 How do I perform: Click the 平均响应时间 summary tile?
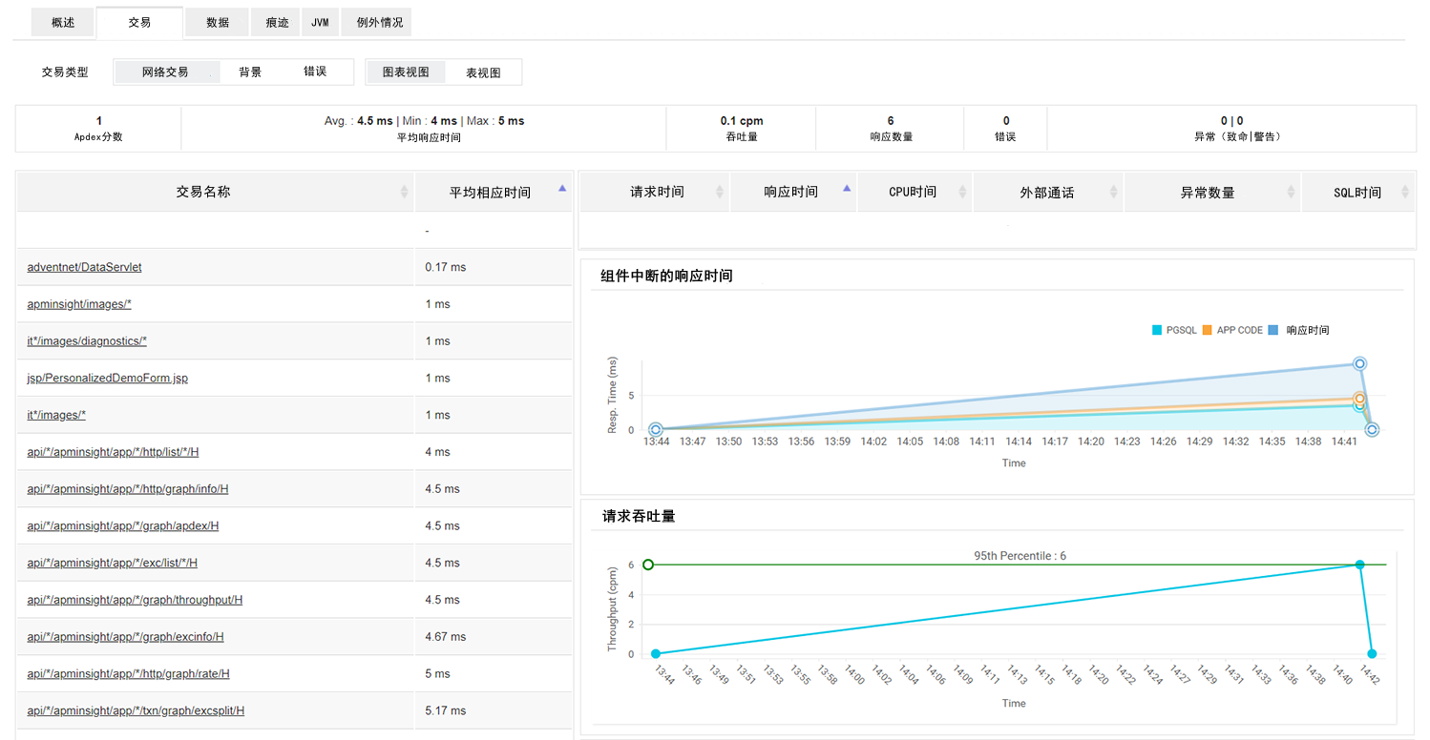[x=424, y=129]
